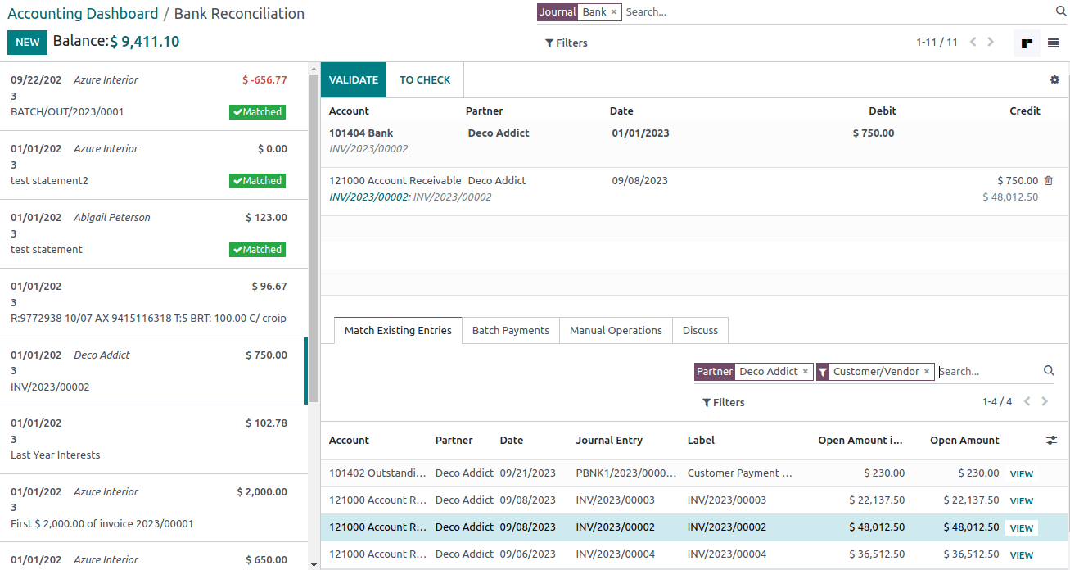Screen dimensions: 1070x570
Task: View the INV/2023/00003 journal entry
Action: pyautogui.click(x=1021, y=500)
